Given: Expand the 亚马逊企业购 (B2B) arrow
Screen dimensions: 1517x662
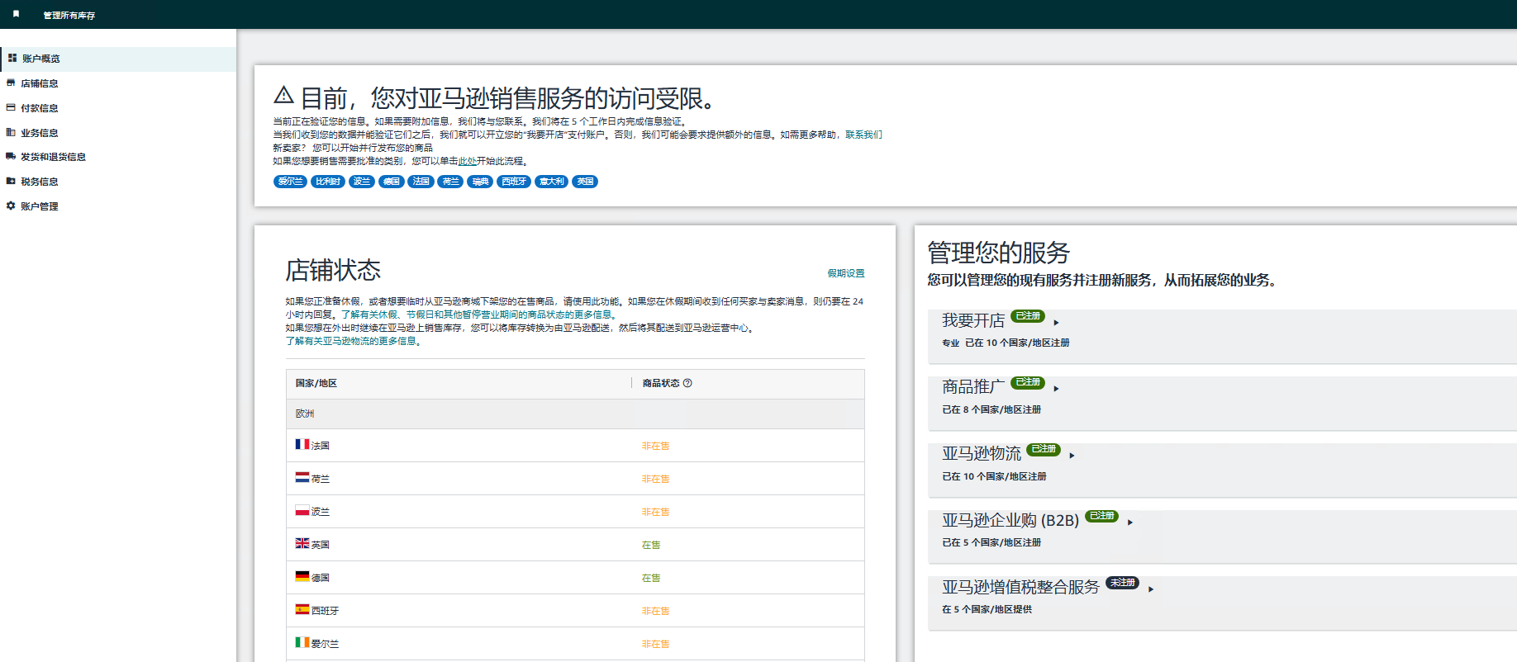Looking at the screenshot, I should 1129,522.
